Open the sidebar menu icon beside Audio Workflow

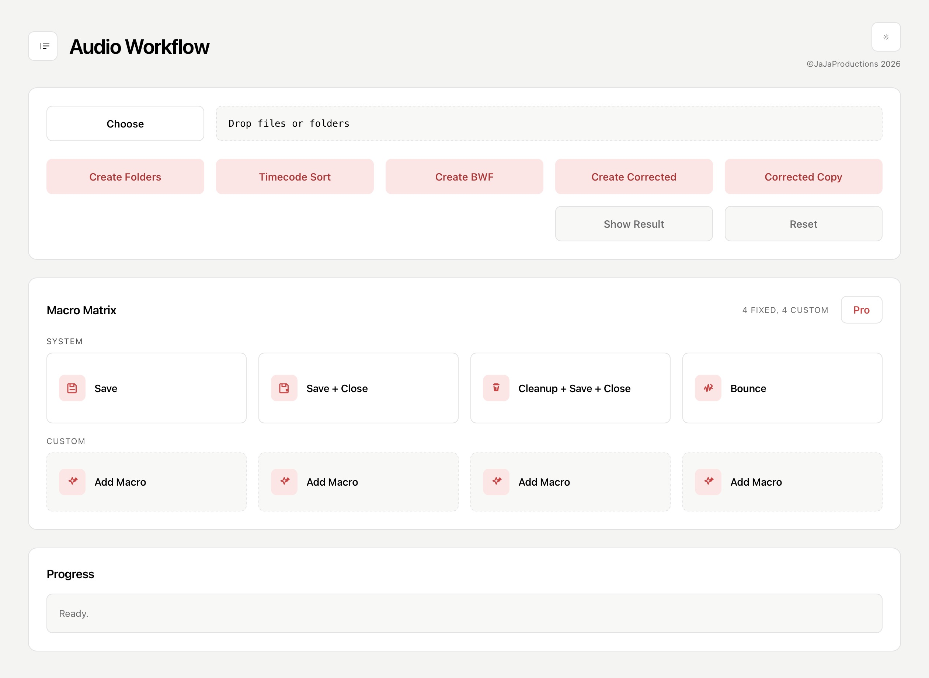(43, 46)
